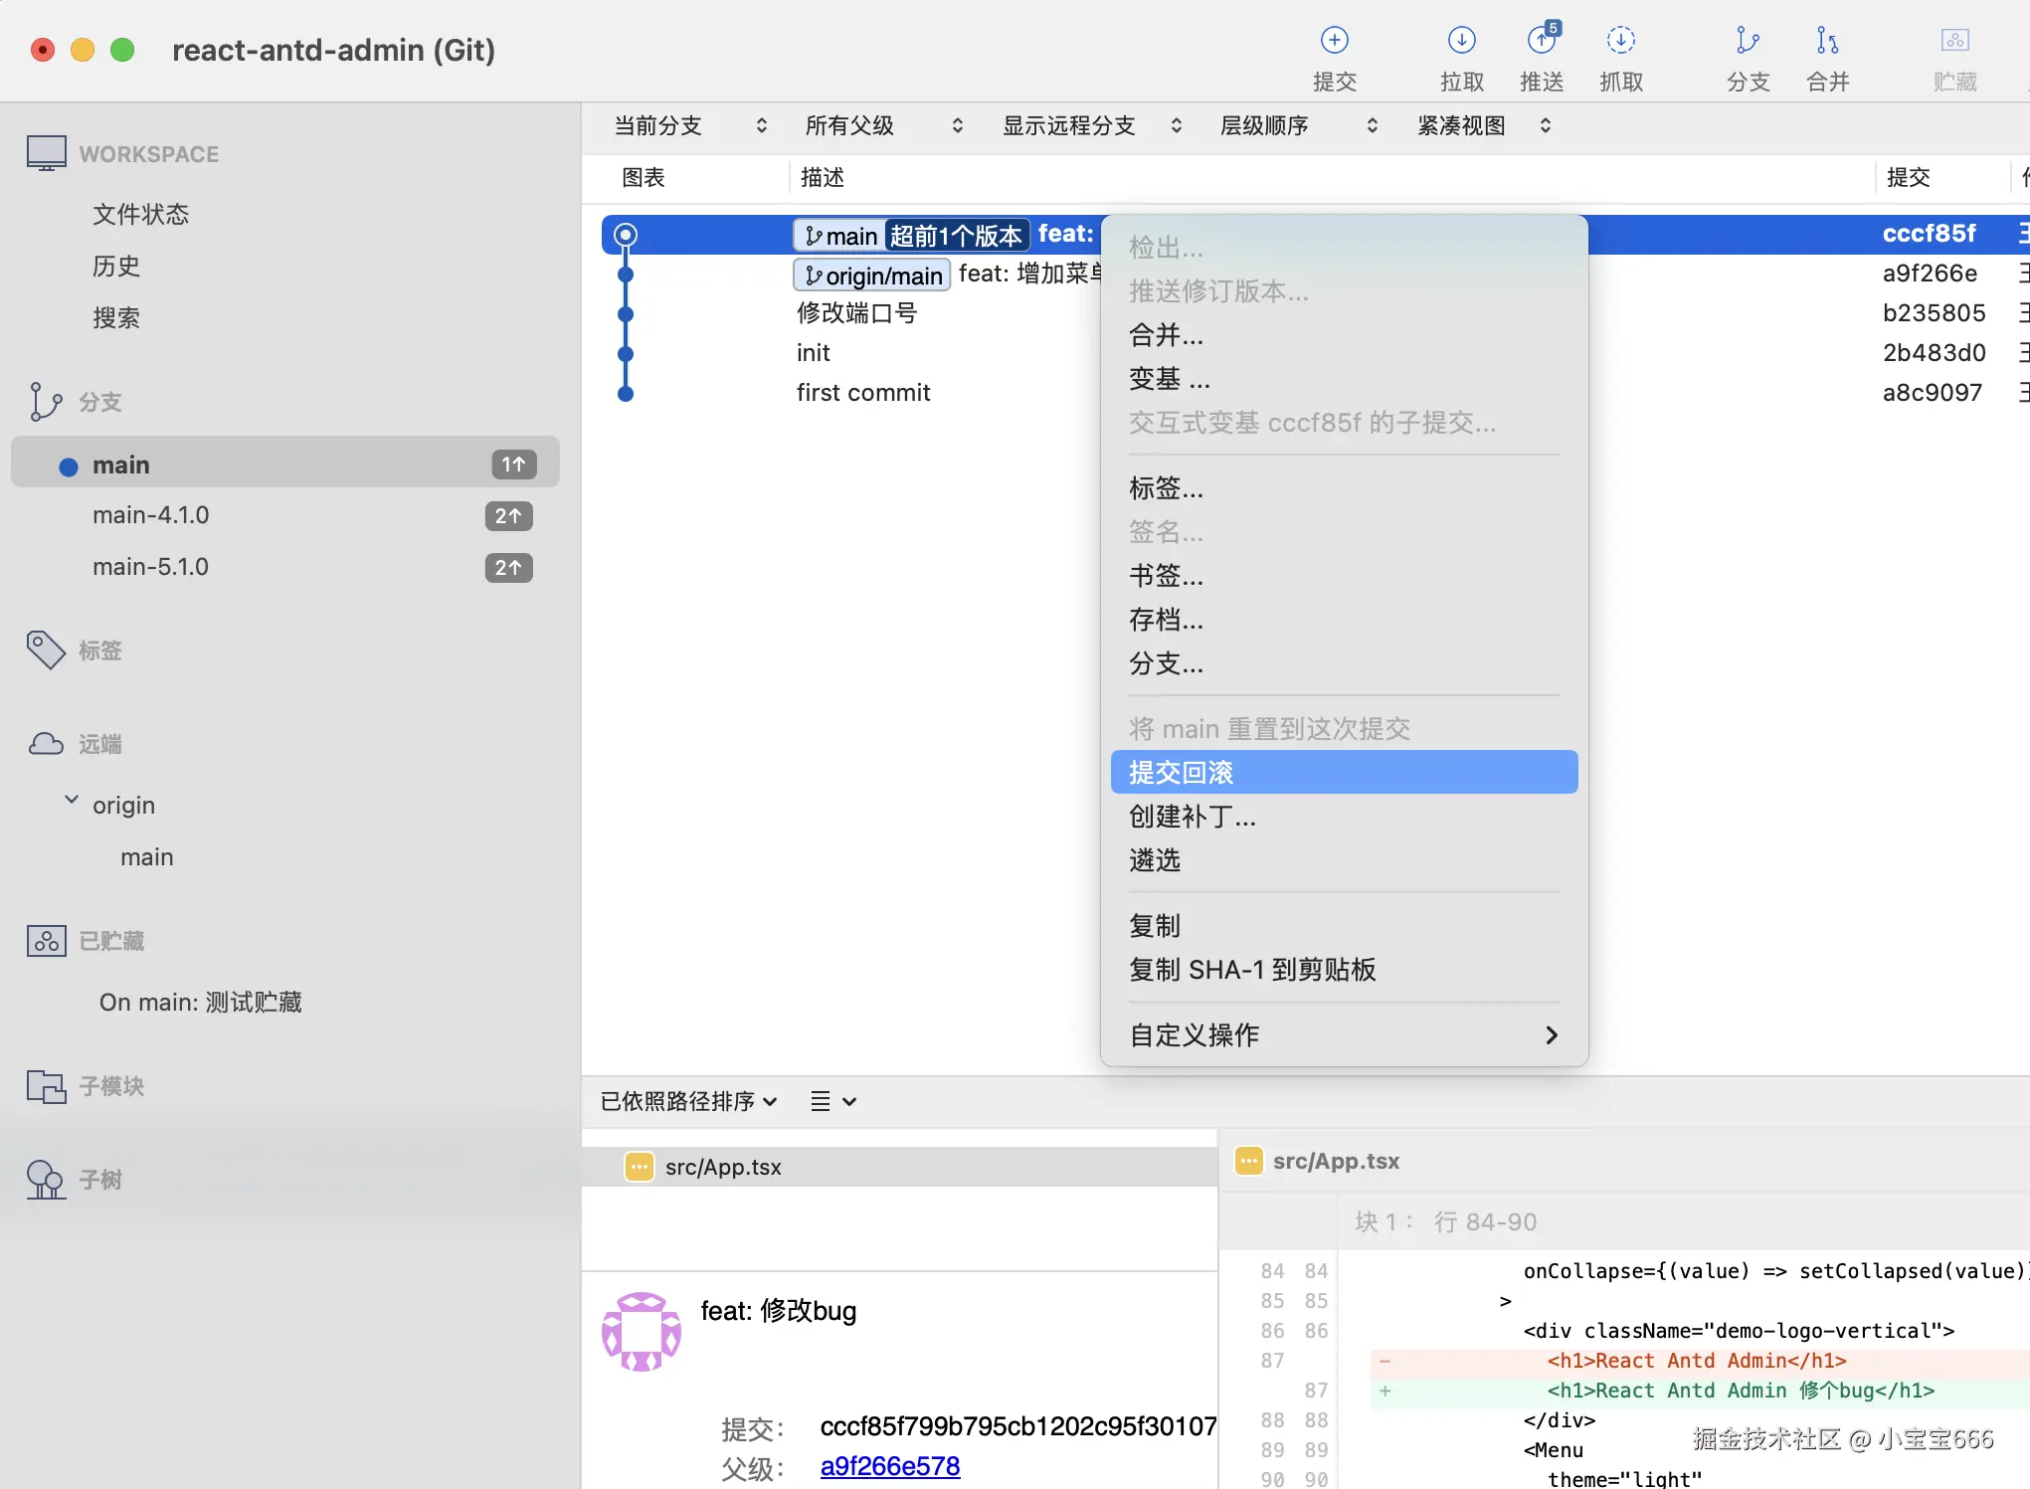
Task: Follow the parent commit link a9f266e578
Action: click(x=889, y=1466)
